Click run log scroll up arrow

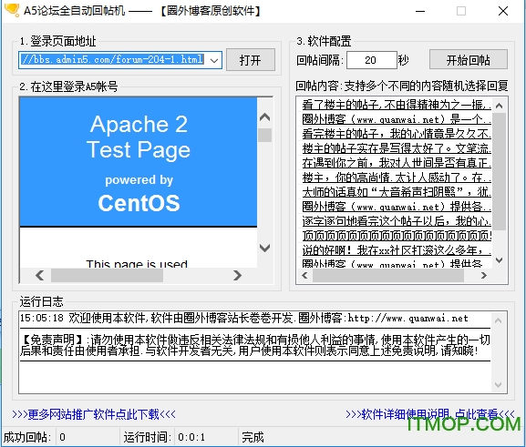coord(498,320)
